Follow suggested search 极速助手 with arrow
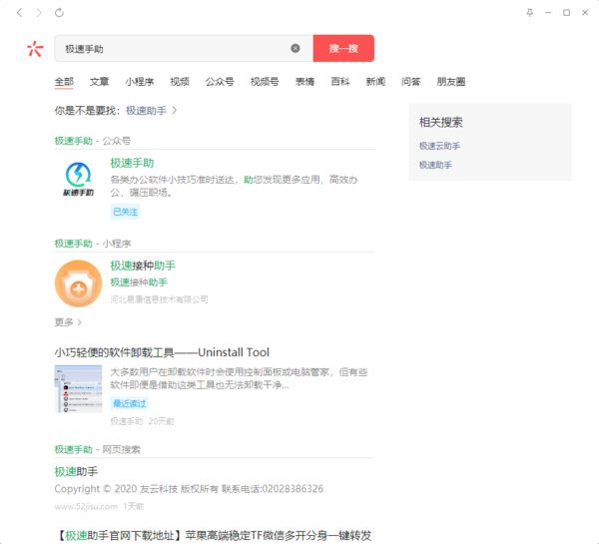Screen dimensions: 599x544 [152, 110]
